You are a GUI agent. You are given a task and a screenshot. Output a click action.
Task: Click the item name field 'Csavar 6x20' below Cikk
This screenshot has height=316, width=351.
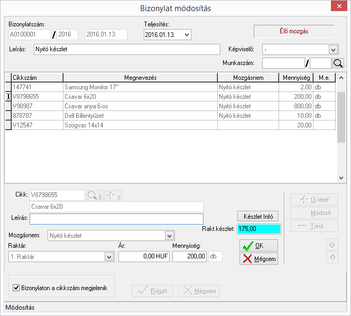pyautogui.click(x=116, y=207)
